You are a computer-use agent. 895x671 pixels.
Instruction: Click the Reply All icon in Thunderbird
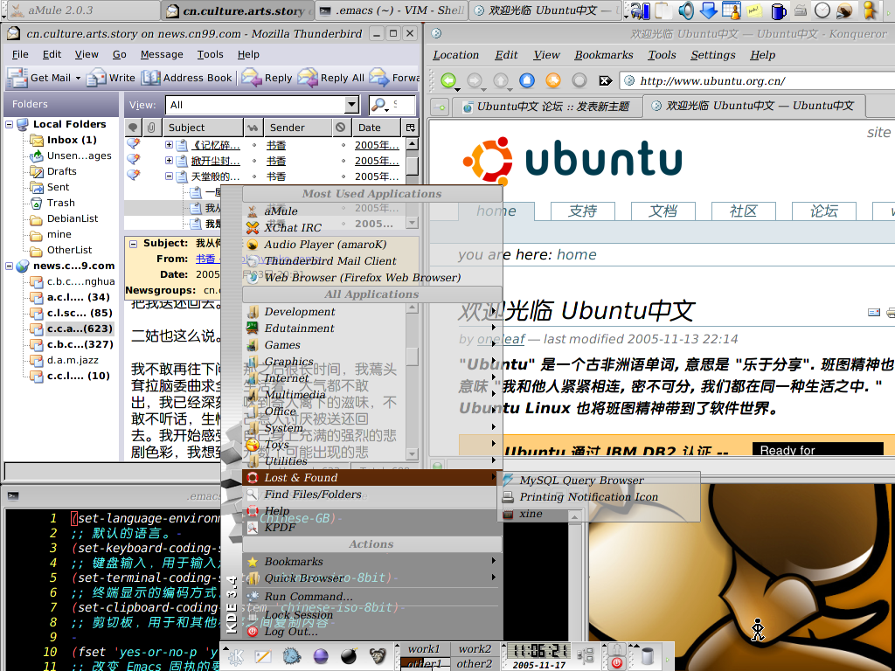click(308, 78)
